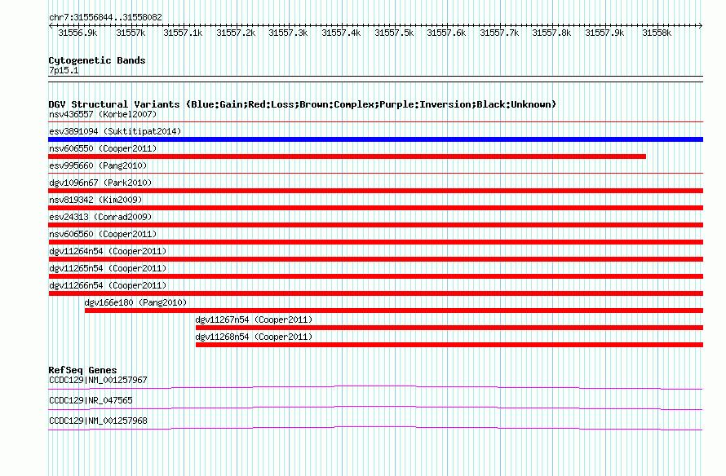The width and height of the screenshot is (726, 476).
Task: Click the 31557.1k ruler tick label
Action: (183, 33)
